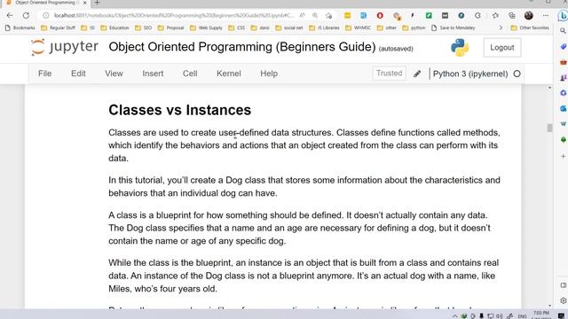Open the Education bookmarks folder
The height and width of the screenshot is (319, 568).
coord(114,27)
